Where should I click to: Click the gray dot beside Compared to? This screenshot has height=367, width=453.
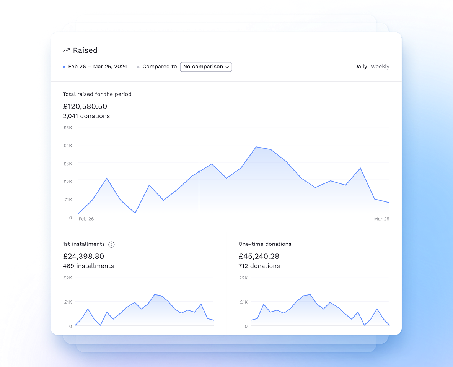click(138, 67)
